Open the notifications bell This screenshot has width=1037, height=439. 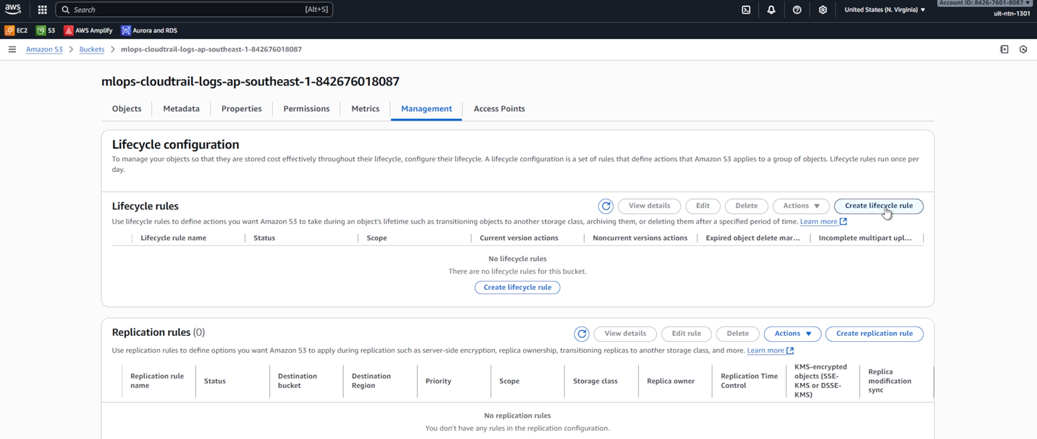click(x=771, y=10)
